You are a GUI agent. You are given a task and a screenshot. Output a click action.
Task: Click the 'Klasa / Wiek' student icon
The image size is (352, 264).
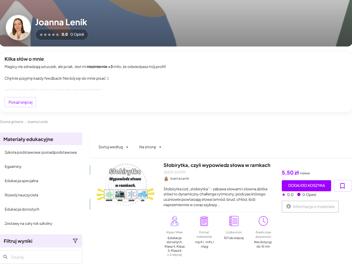pyautogui.click(x=175, y=221)
